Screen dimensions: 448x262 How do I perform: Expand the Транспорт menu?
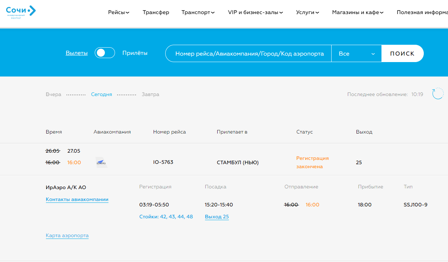(198, 12)
